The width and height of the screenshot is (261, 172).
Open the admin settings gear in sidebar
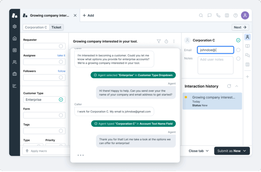click(x=15, y=26)
